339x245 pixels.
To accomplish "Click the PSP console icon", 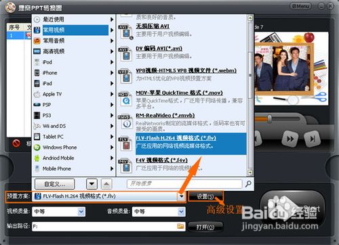I will [37, 105].
